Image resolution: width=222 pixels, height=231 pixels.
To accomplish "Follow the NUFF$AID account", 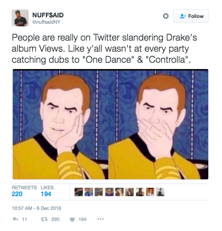I will 191,16.
